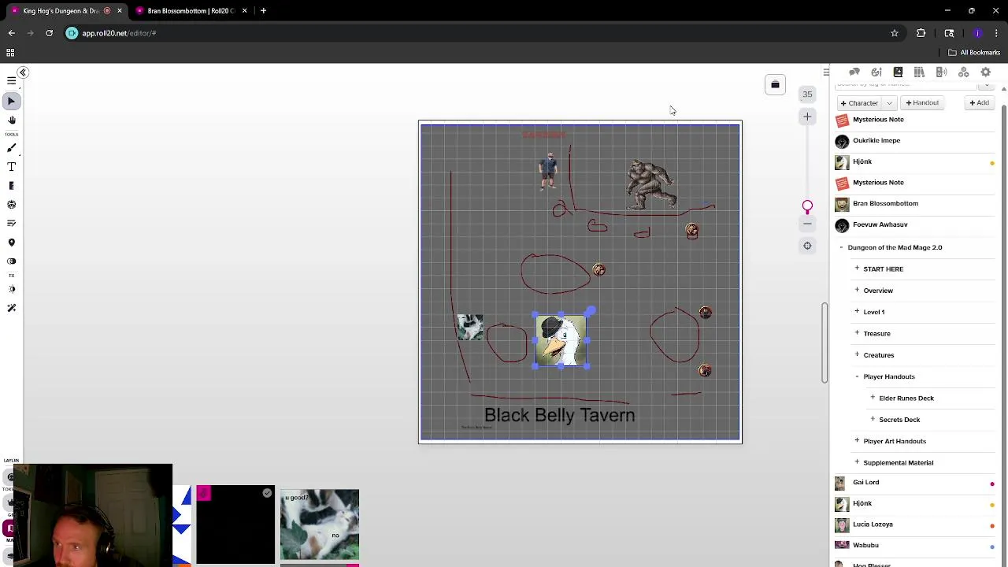This screenshot has width=1008, height=567.
Task: Click the + Add button
Action: point(980,103)
